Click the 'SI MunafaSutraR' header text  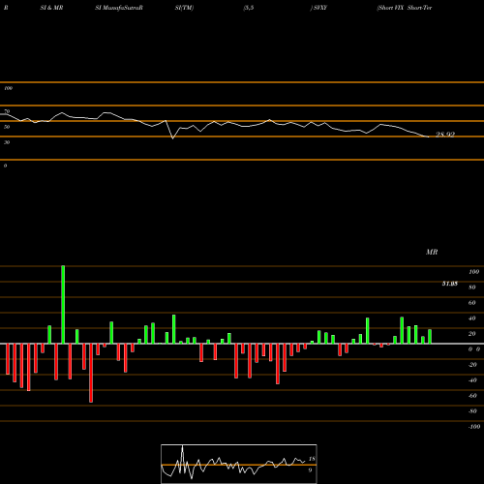click(x=119, y=8)
